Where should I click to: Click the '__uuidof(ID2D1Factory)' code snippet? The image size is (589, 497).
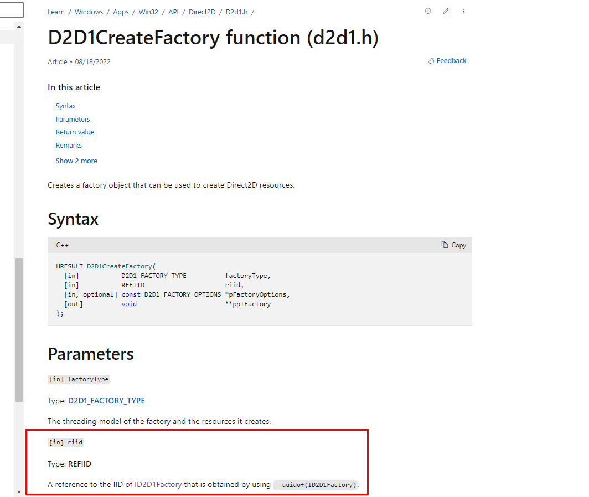point(316,485)
